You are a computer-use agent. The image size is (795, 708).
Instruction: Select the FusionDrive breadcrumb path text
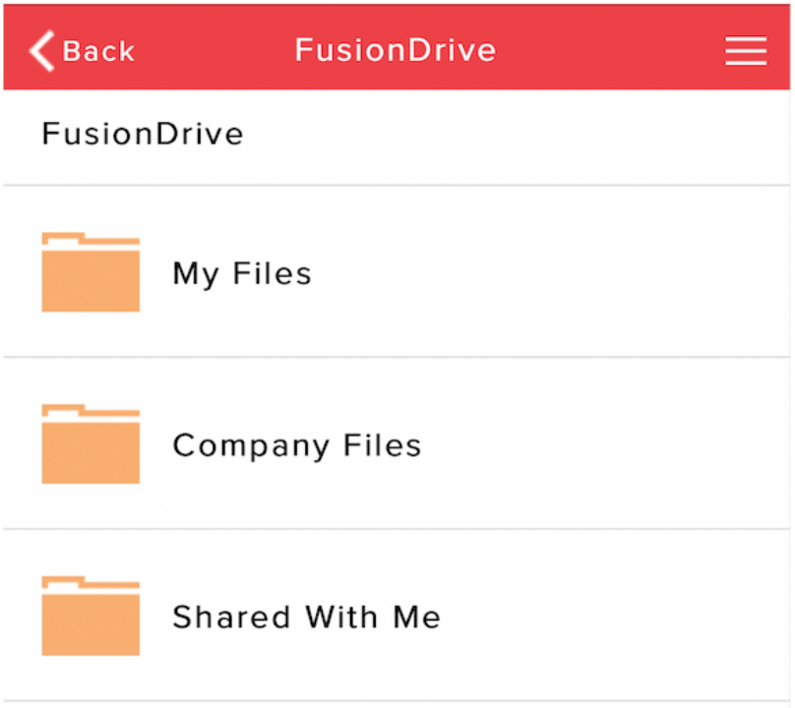(x=143, y=134)
